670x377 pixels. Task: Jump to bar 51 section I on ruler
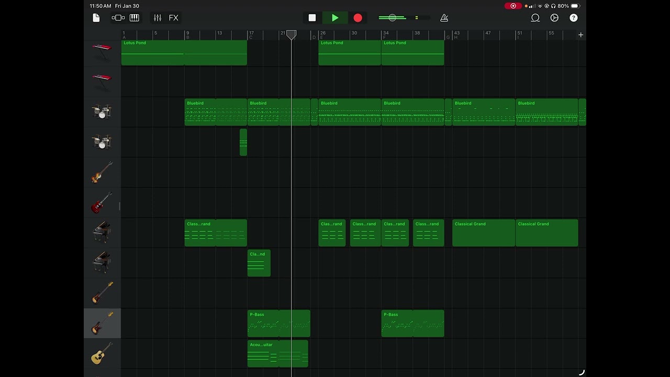tap(519, 35)
